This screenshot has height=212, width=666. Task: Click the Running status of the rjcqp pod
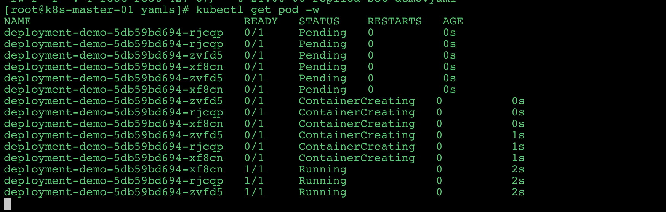(322, 181)
